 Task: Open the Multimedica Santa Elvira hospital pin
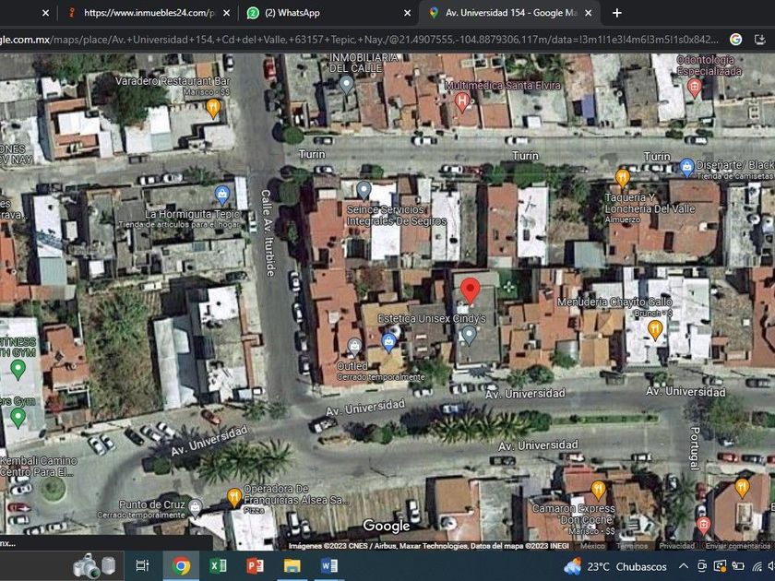[x=461, y=102]
